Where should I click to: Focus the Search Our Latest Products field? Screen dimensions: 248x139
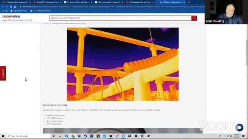(x=121, y=18)
